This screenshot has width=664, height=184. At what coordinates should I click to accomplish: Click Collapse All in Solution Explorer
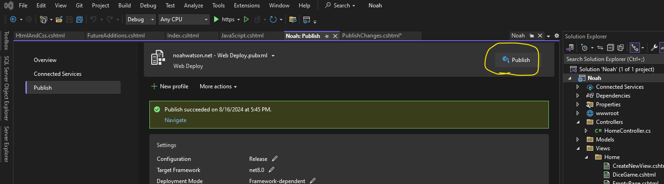(x=610, y=47)
